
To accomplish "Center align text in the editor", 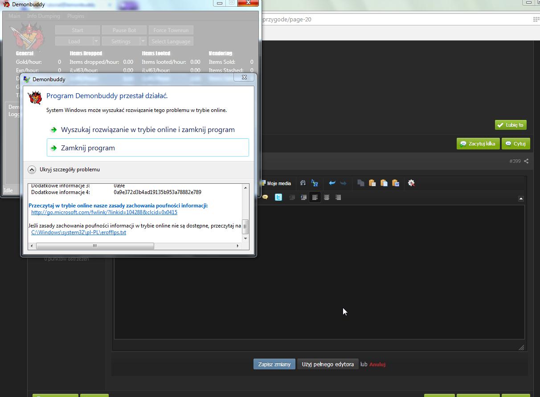I will pos(327,197).
